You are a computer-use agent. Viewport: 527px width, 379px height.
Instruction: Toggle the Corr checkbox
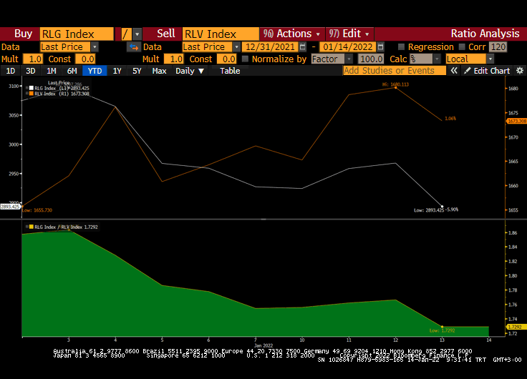[x=462, y=47]
